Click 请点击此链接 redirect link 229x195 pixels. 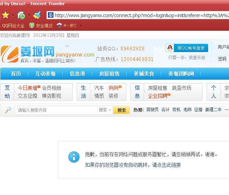pyautogui.click(x=166, y=165)
